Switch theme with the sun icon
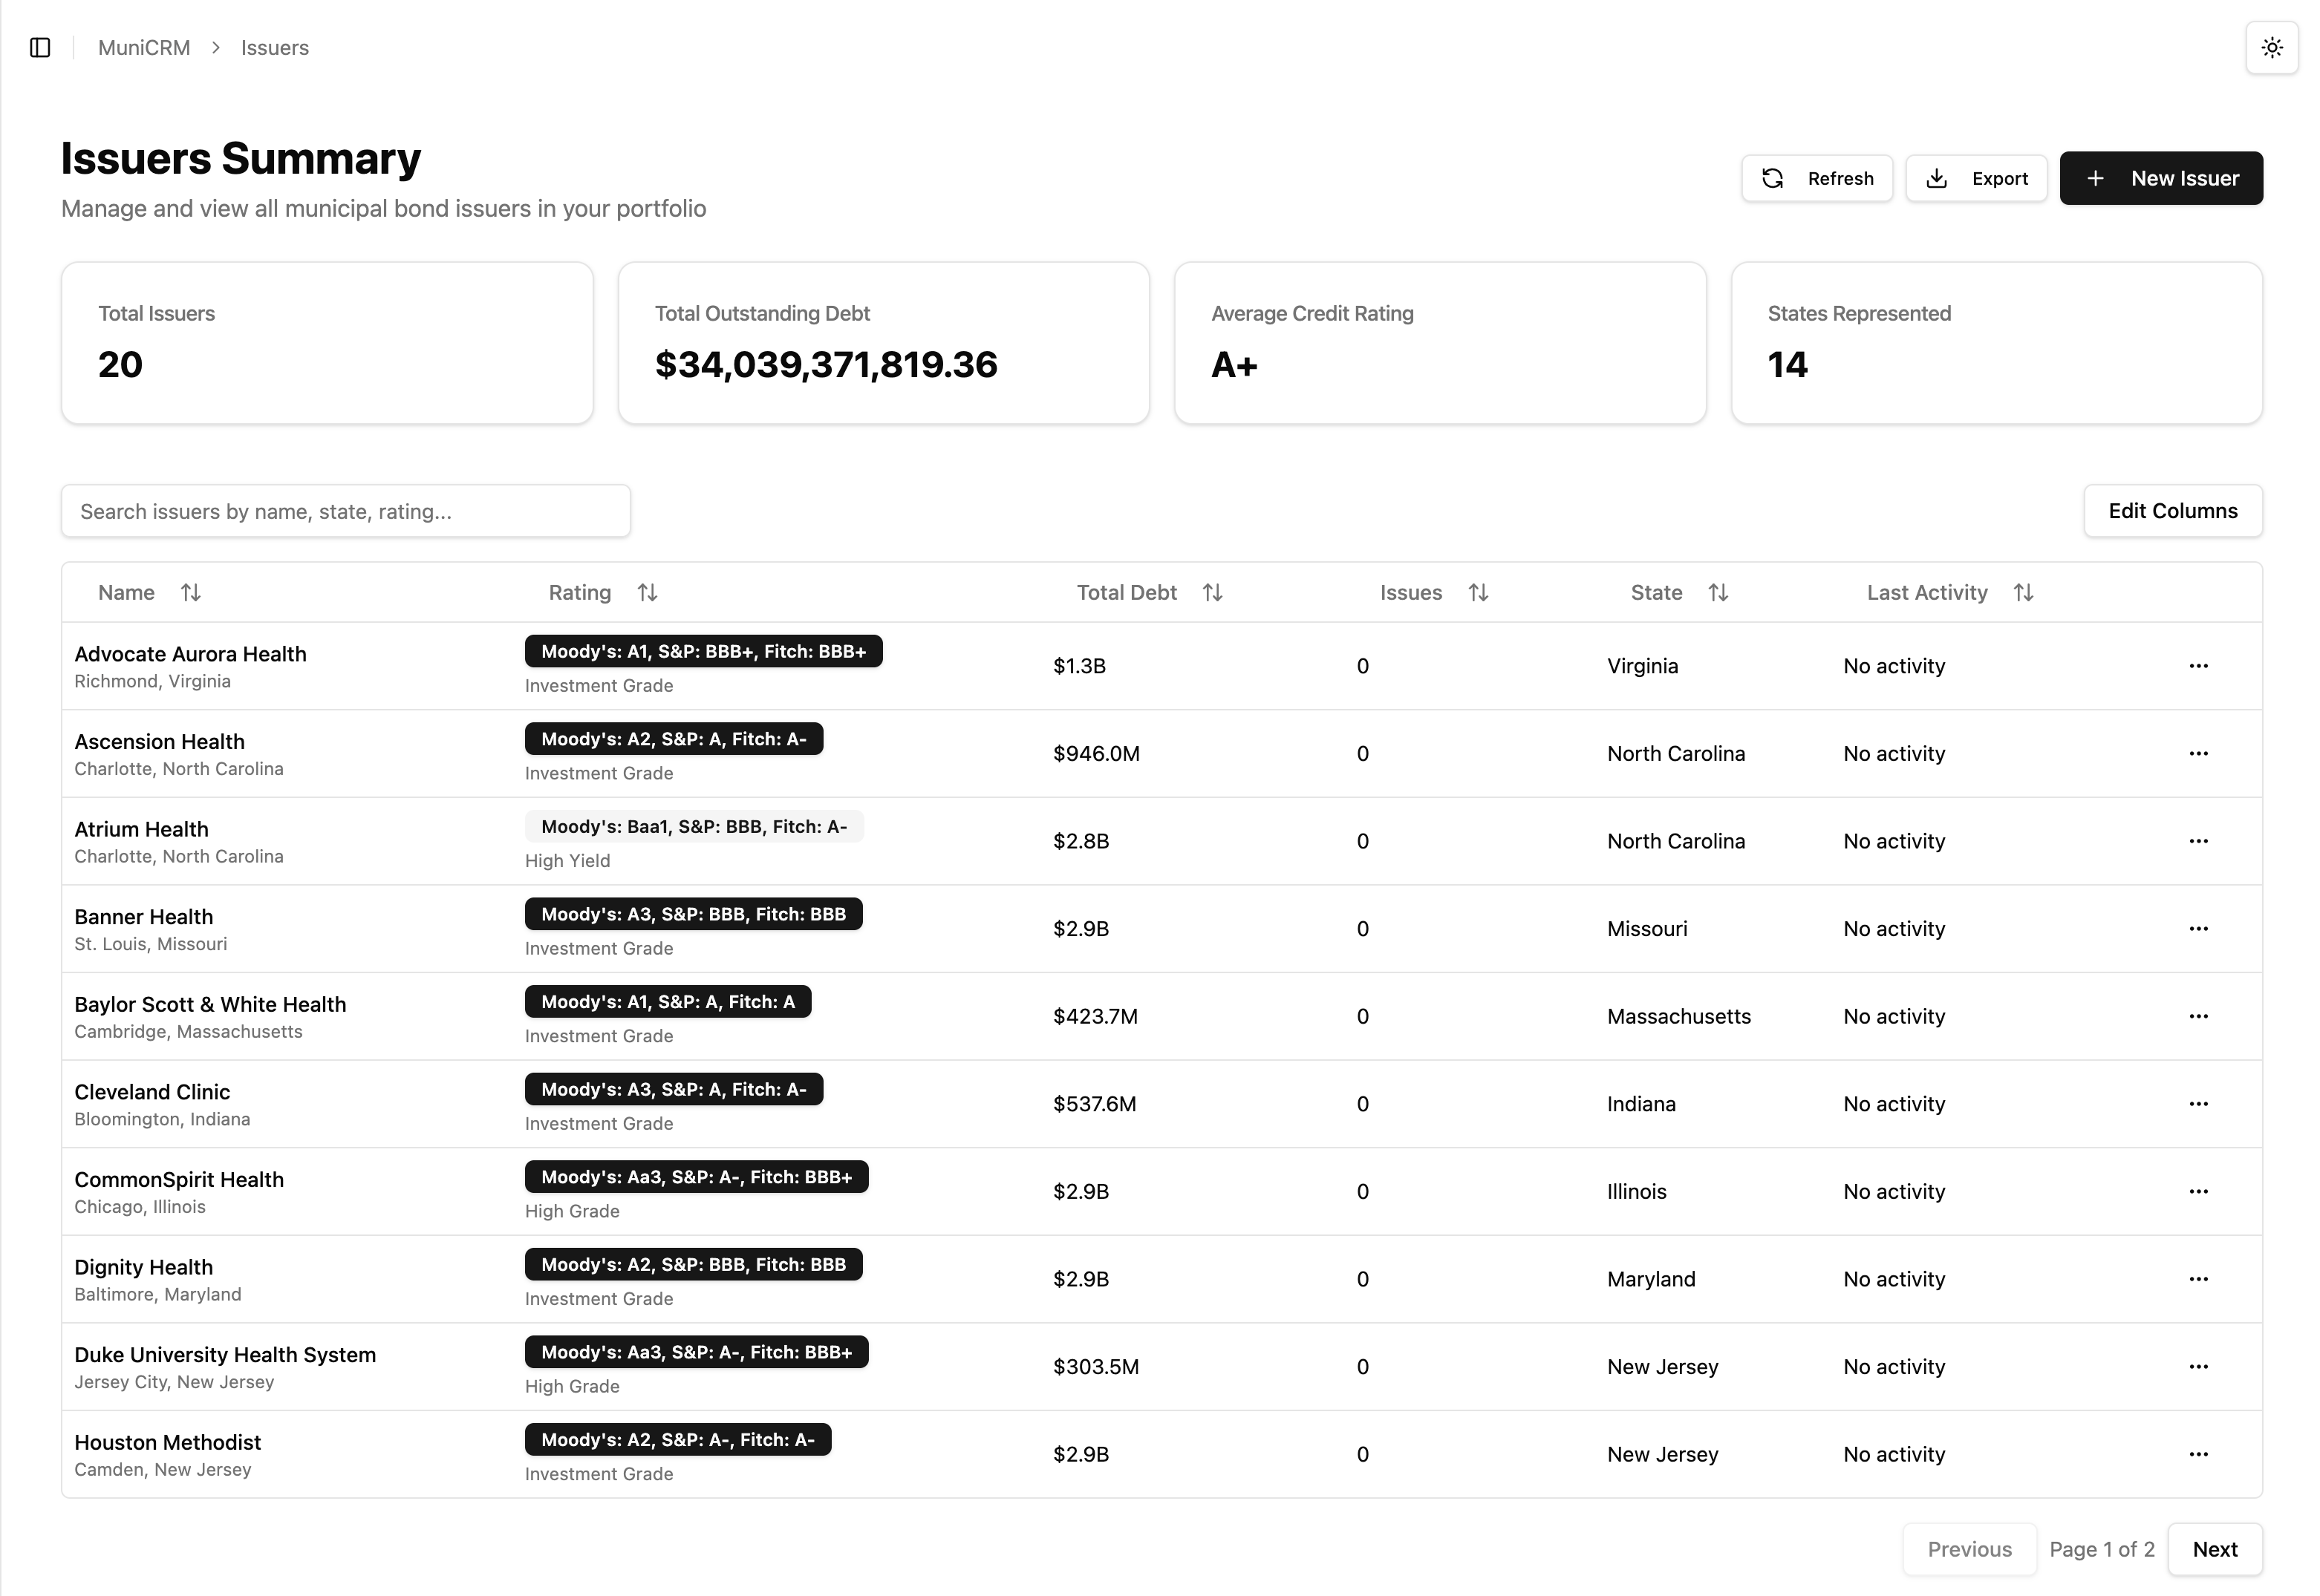 (2272, 48)
